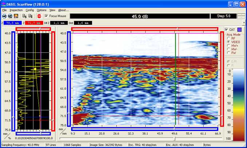
Task: Uncheck the CAT checkbox
Action: coord(227,29)
